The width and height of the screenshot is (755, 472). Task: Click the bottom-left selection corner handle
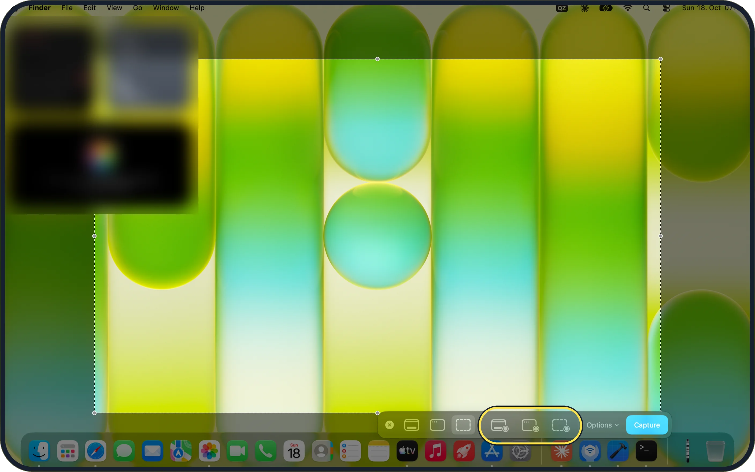(94, 413)
